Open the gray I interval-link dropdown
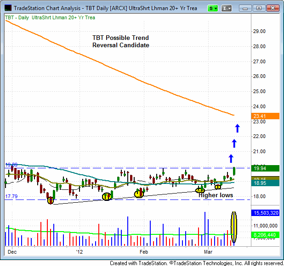 [x=227, y=8]
